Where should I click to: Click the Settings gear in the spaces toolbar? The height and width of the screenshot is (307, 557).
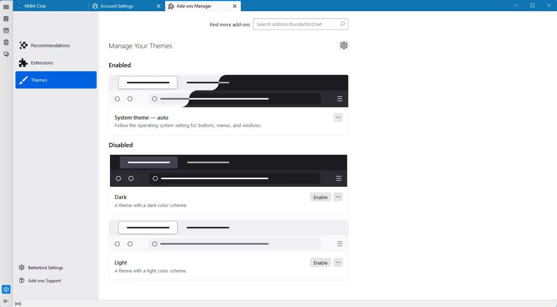click(x=6, y=289)
